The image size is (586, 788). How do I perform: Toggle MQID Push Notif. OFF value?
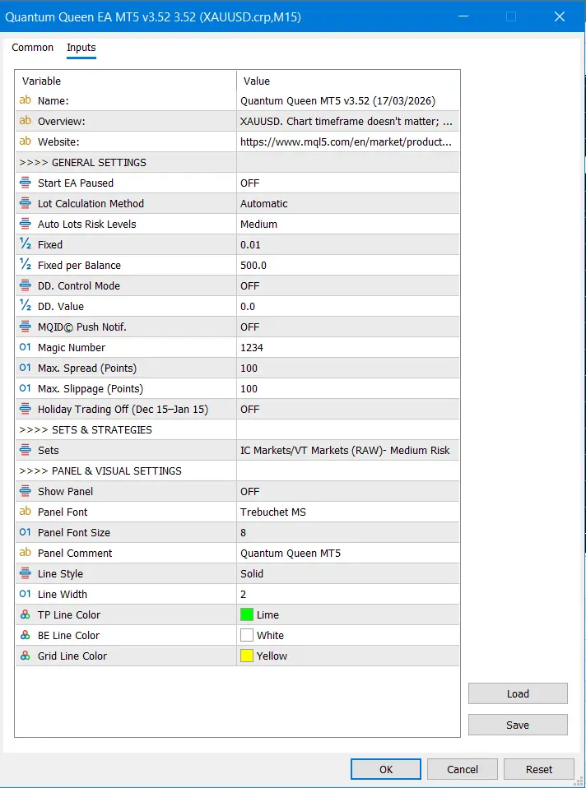[348, 327]
